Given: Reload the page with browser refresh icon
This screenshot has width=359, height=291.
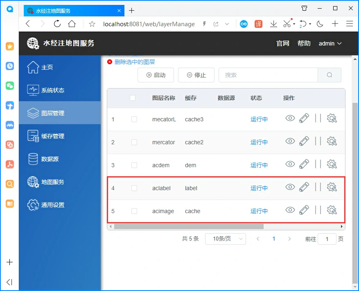Looking at the screenshot, I should tap(57, 24).
